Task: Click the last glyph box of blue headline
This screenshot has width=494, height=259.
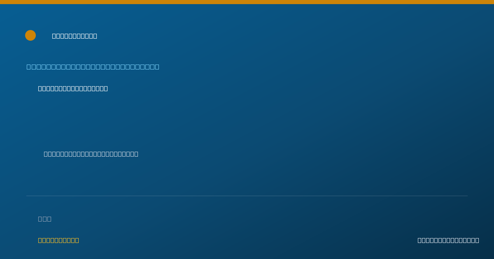Action: tap(157, 67)
